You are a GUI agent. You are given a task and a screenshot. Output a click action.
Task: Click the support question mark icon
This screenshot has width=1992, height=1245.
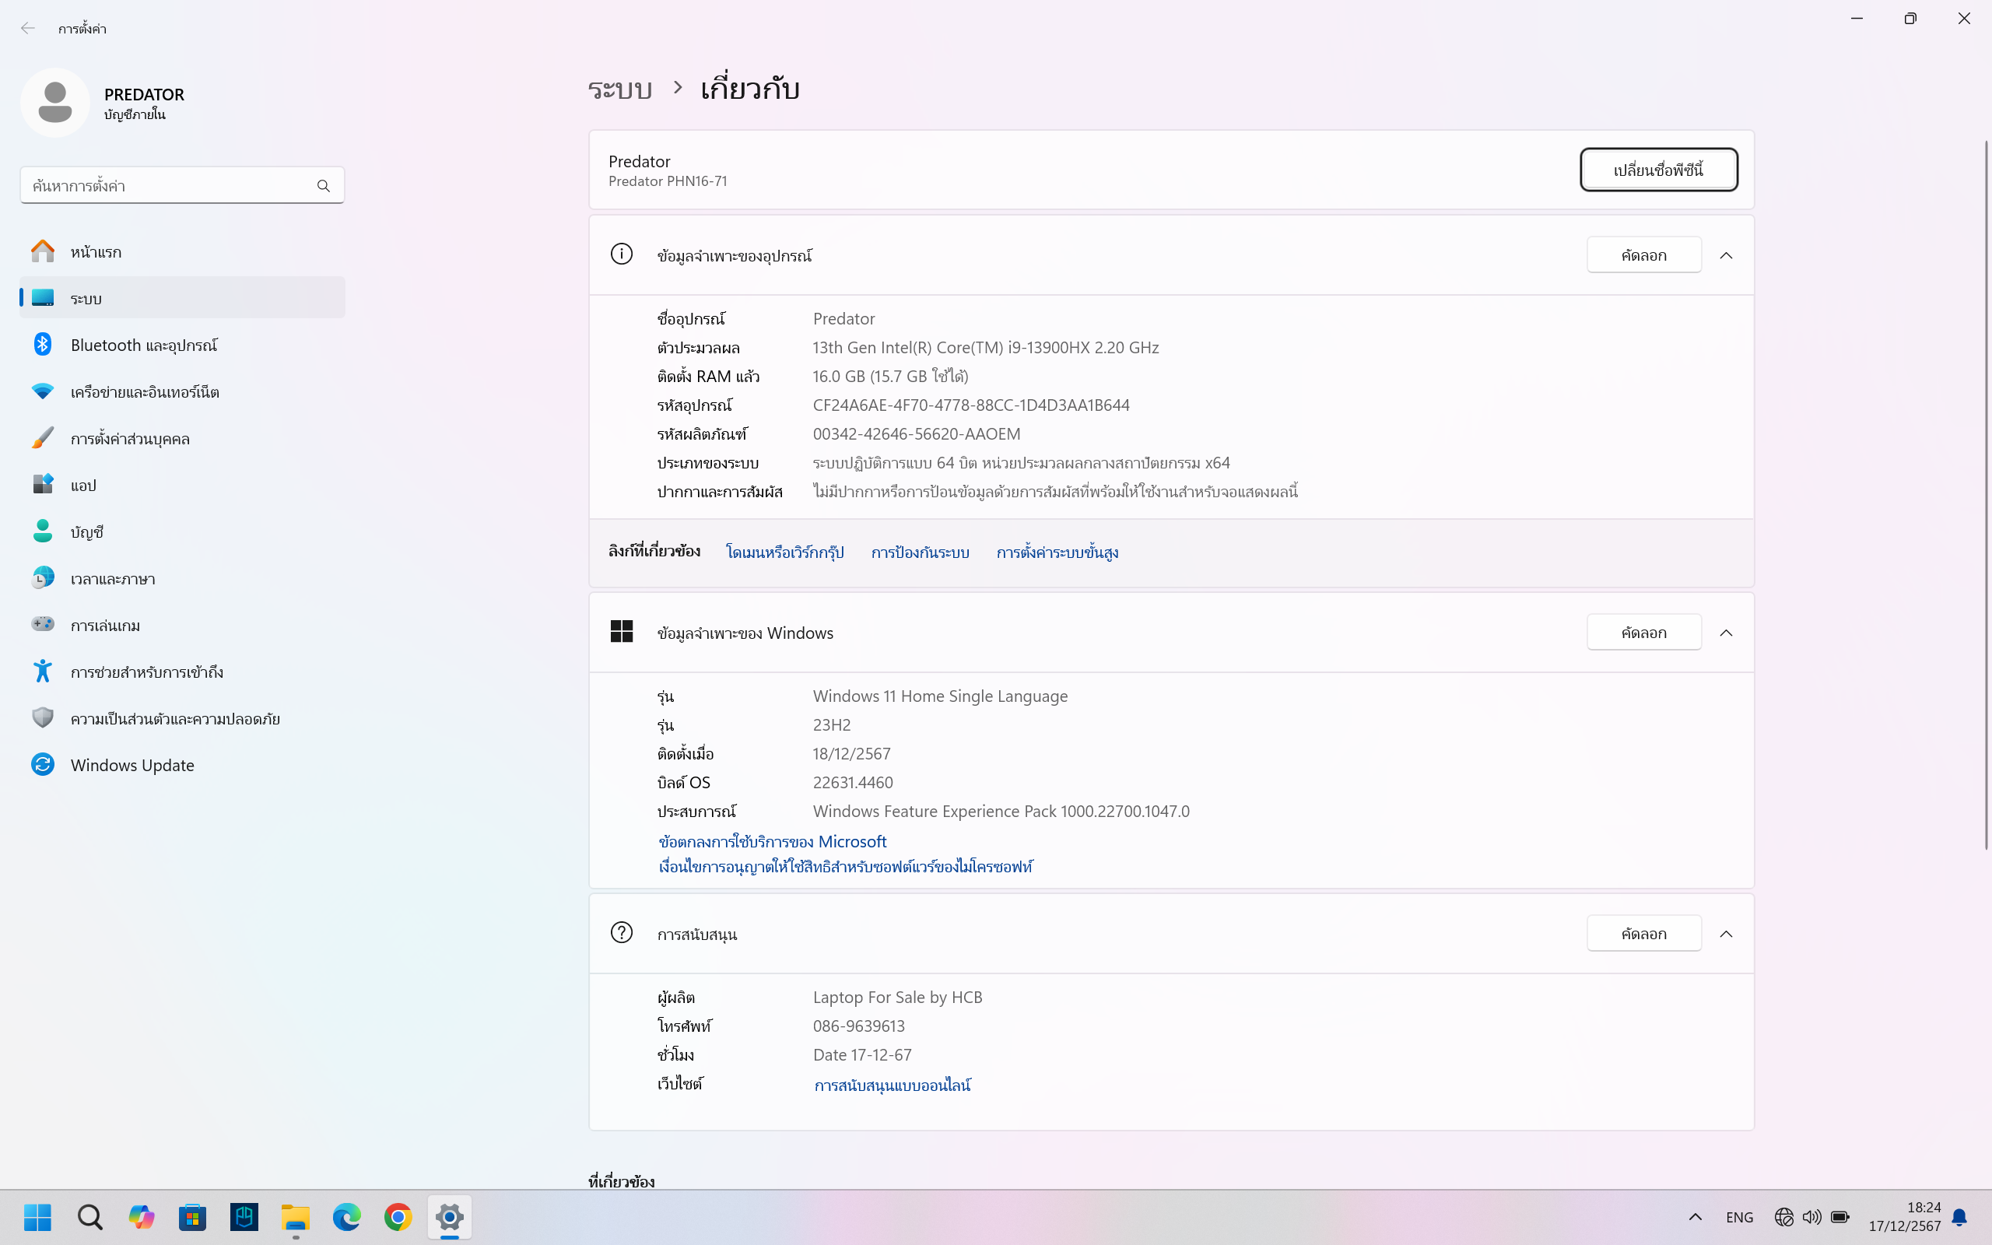click(x=622, y=933)
